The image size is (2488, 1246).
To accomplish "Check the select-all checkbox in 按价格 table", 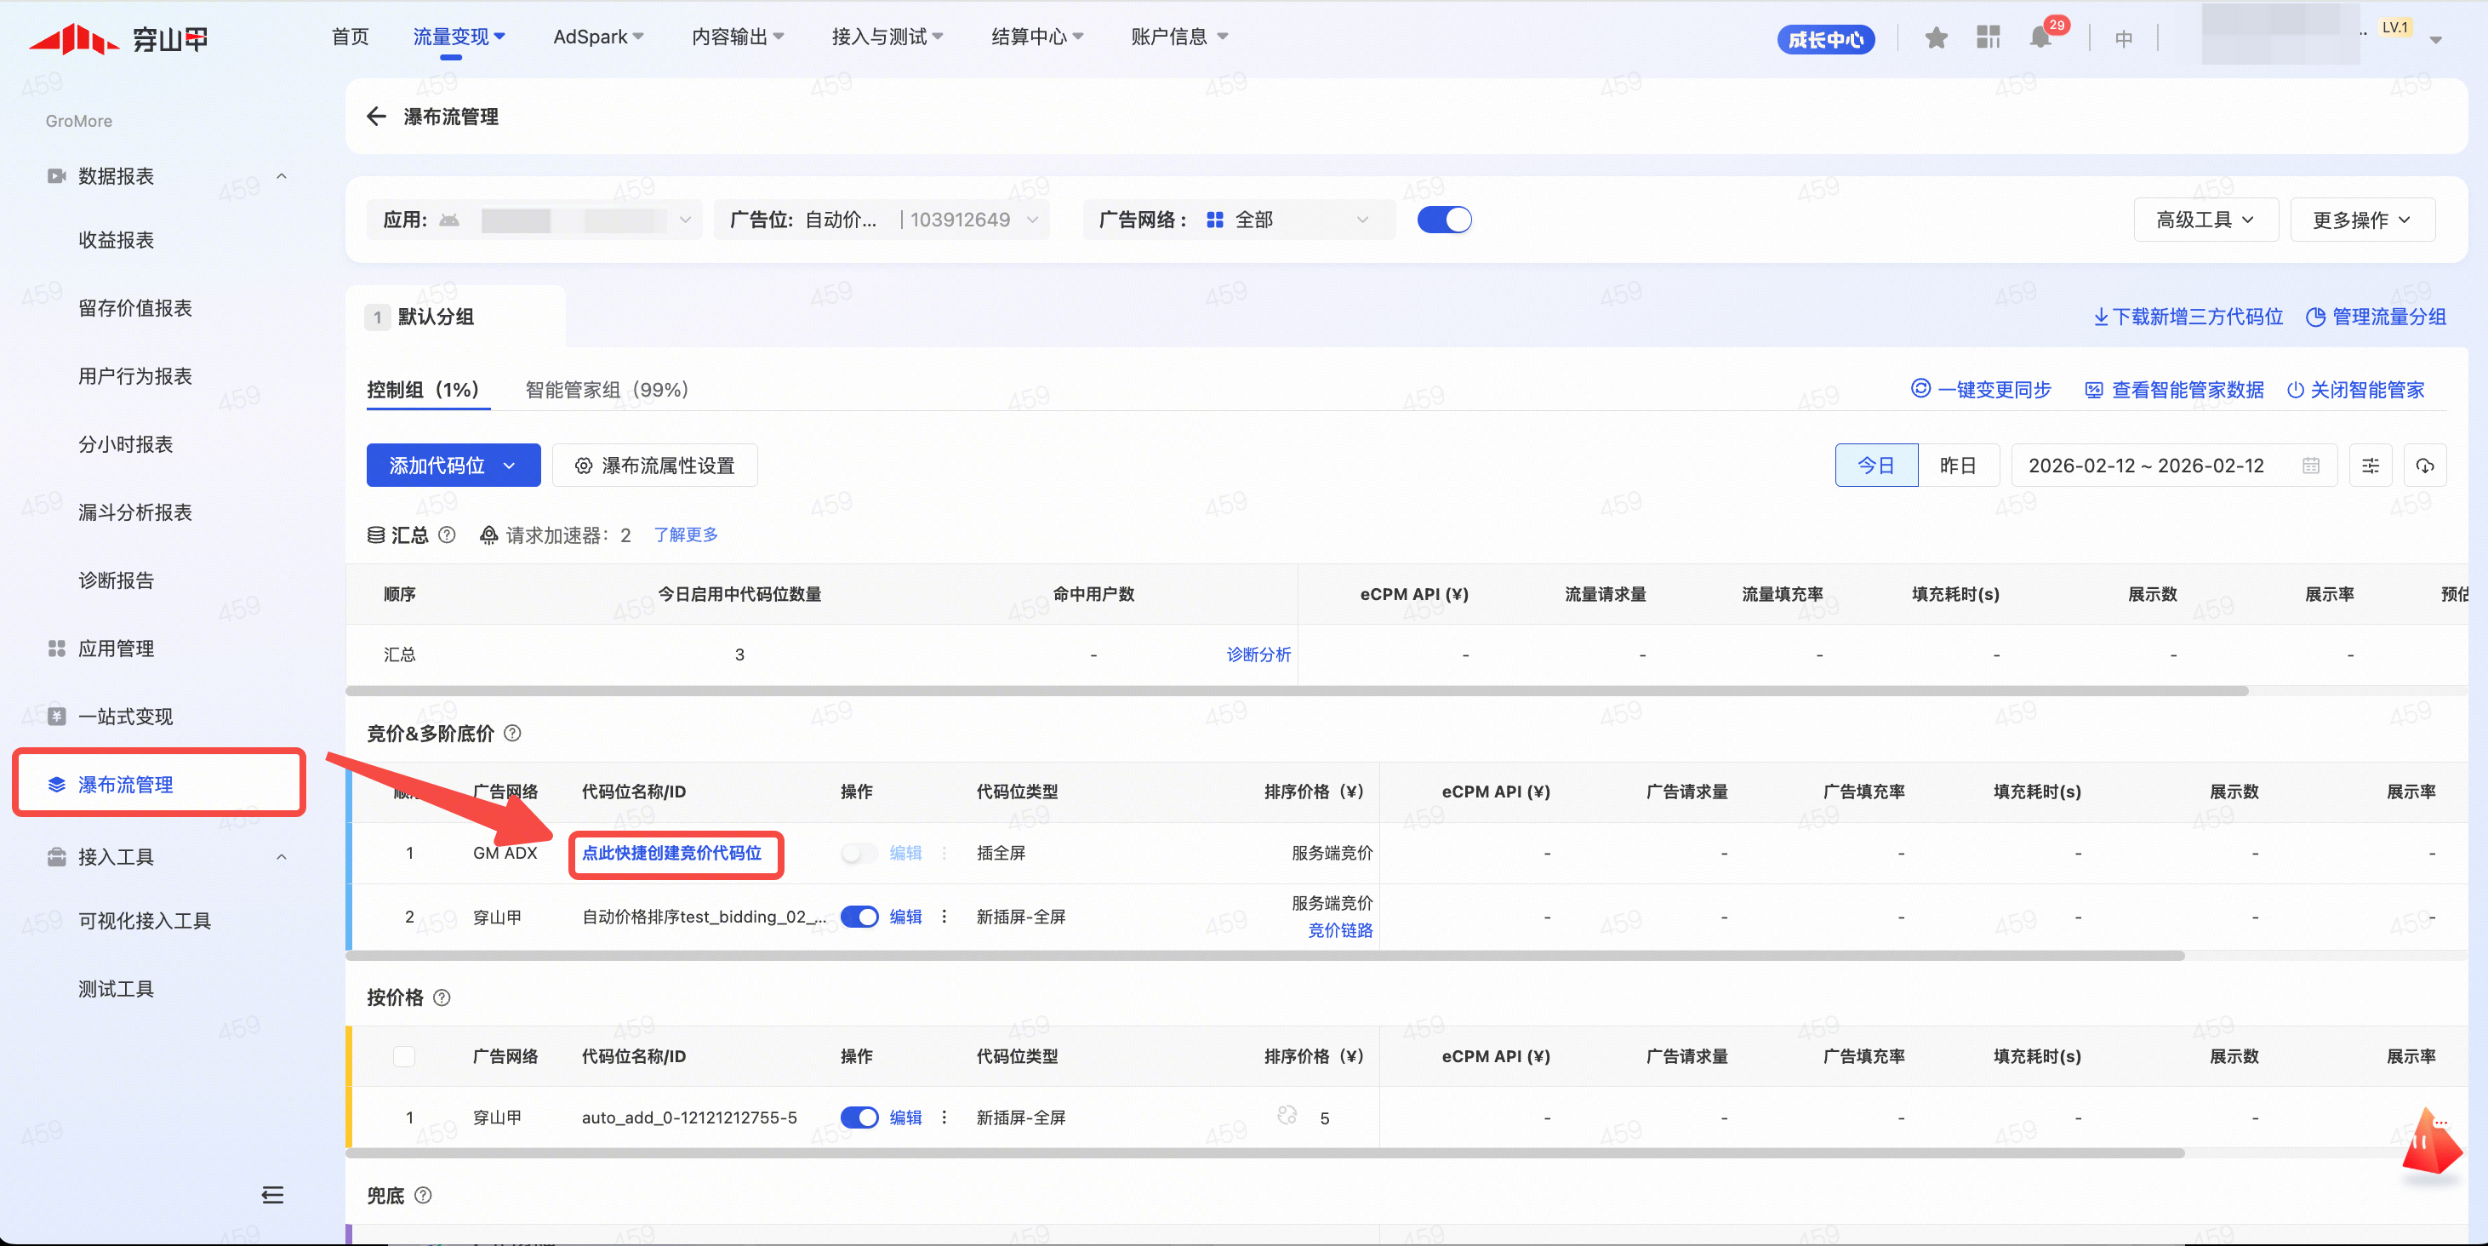I will 405,1055.
